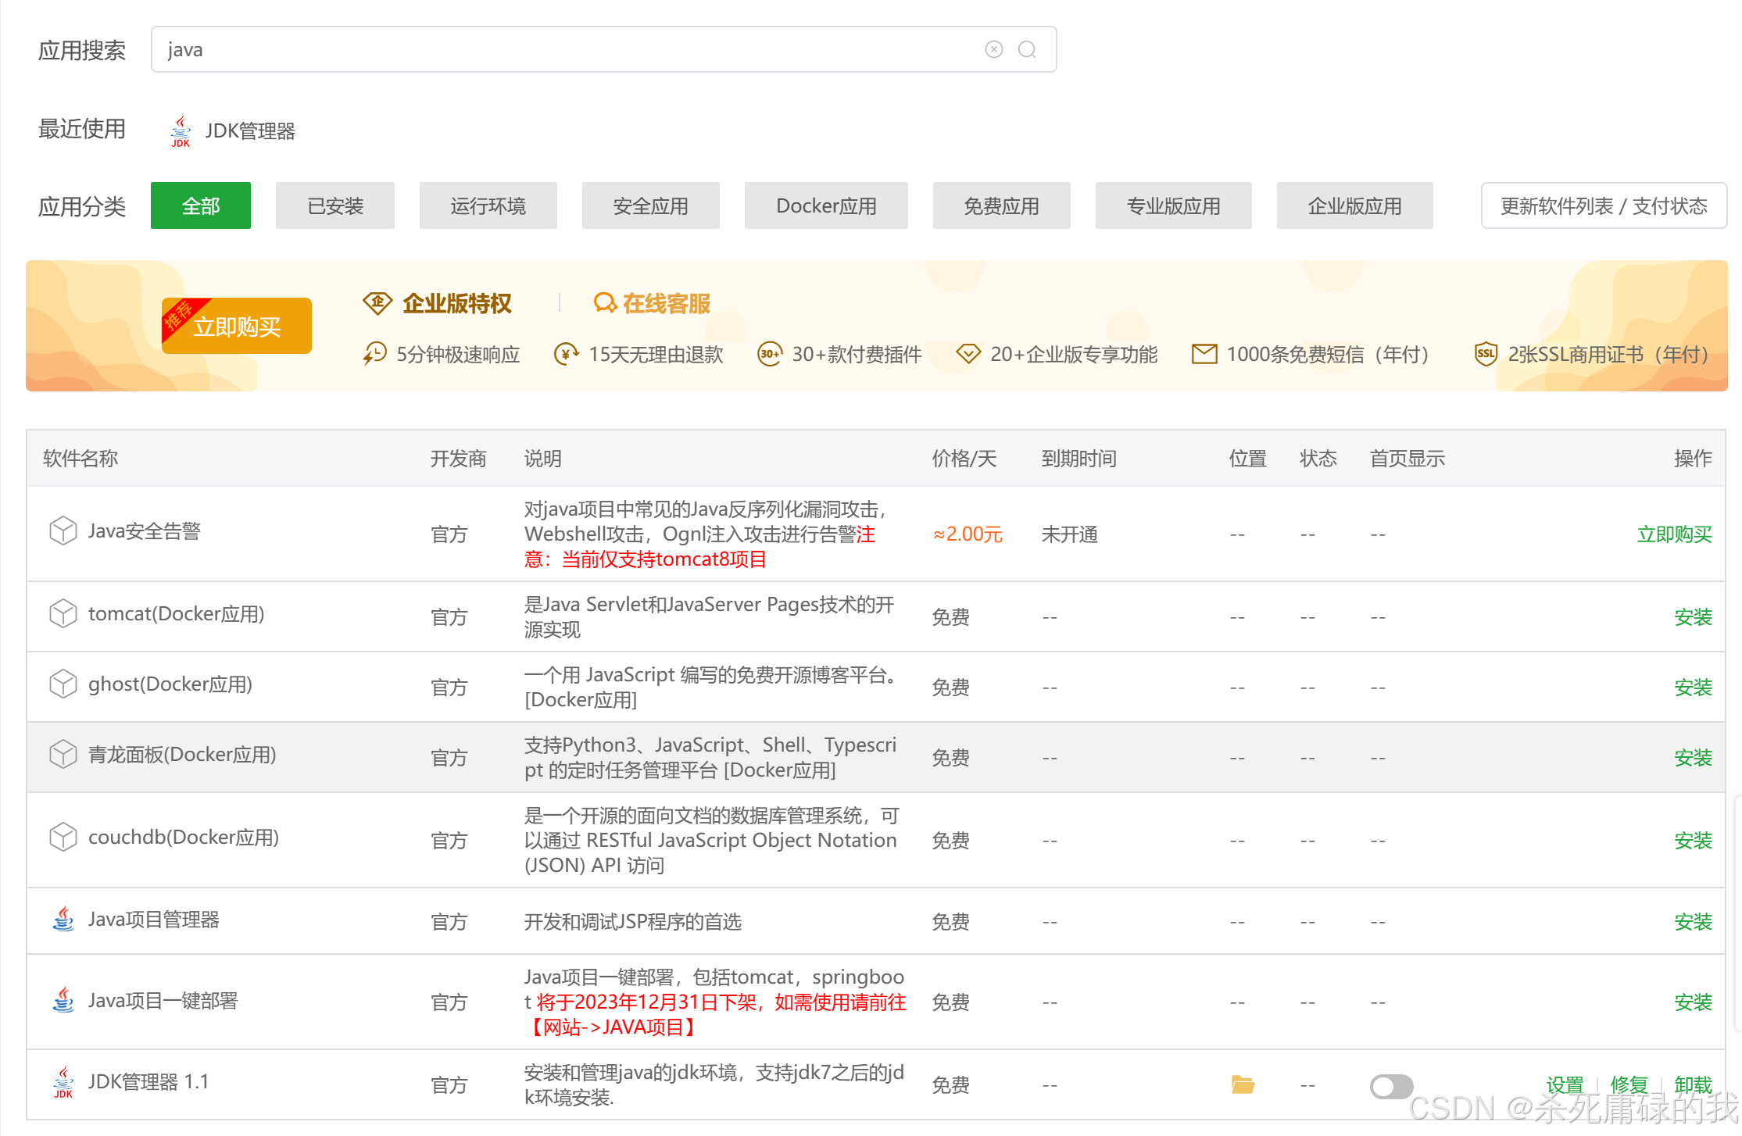1742x1136 pixels.
Task: Install couchdb(Docker应用)
Action: (x=1694, y=841)
